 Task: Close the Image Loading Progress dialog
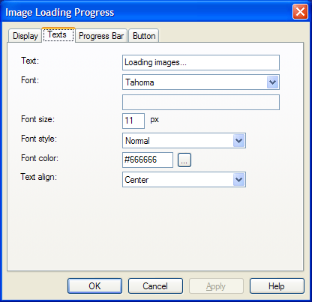point(300,12)
